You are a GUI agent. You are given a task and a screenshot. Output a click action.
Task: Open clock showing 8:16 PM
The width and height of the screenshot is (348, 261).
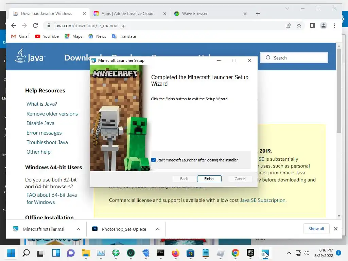(x=324, y=253)
